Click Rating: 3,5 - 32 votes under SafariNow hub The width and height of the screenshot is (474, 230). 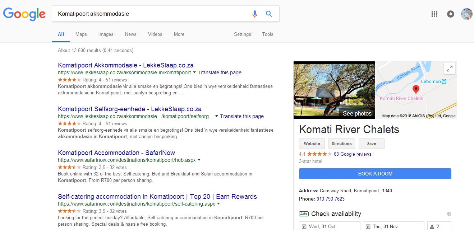click(x=105, y=167)
